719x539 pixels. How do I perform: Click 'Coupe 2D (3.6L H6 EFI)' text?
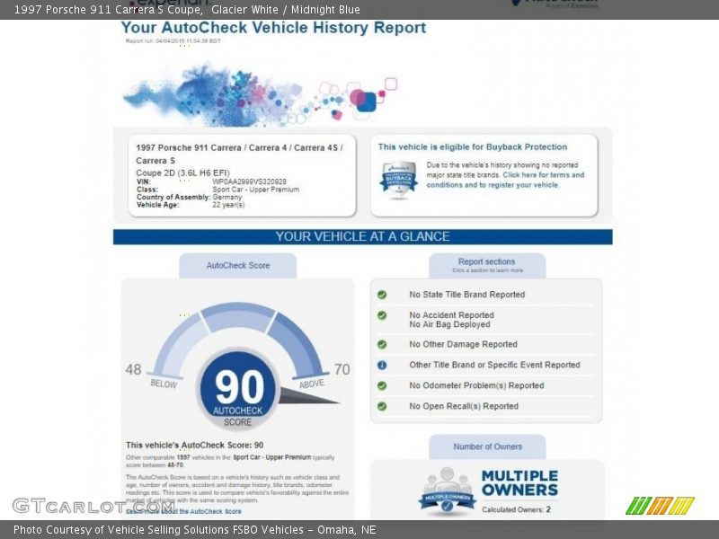182,172
